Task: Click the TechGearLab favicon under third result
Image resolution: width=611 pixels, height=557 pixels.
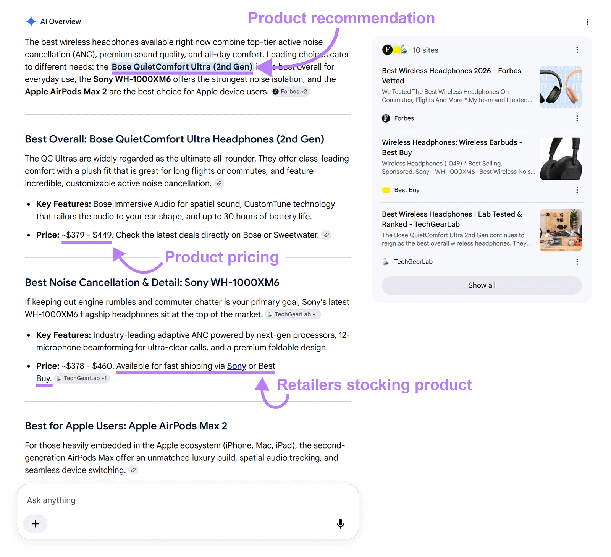Action: (386, 262)
